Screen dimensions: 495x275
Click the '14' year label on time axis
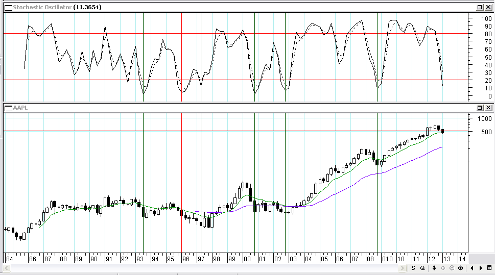coord(462,259)
